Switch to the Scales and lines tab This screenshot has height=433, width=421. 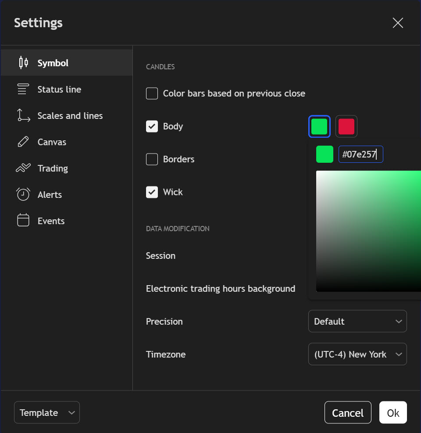[70, 116]
